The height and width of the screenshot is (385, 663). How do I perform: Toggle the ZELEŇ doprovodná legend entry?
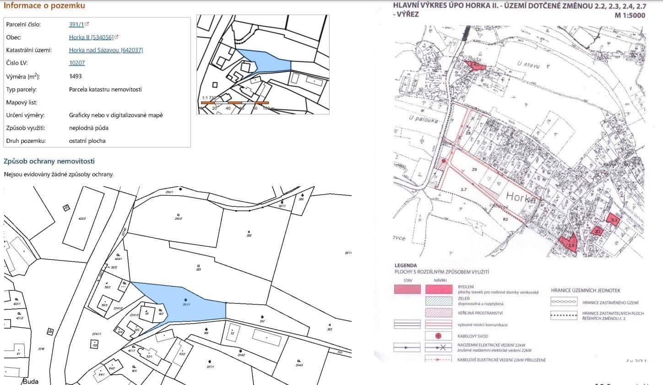437,301
